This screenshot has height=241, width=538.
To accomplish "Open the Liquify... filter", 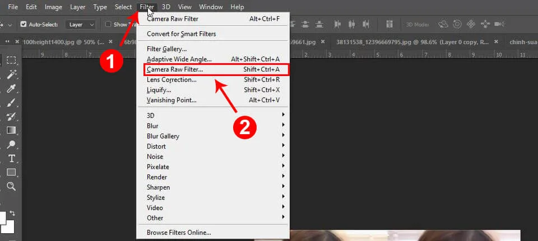I will point(213,90).
